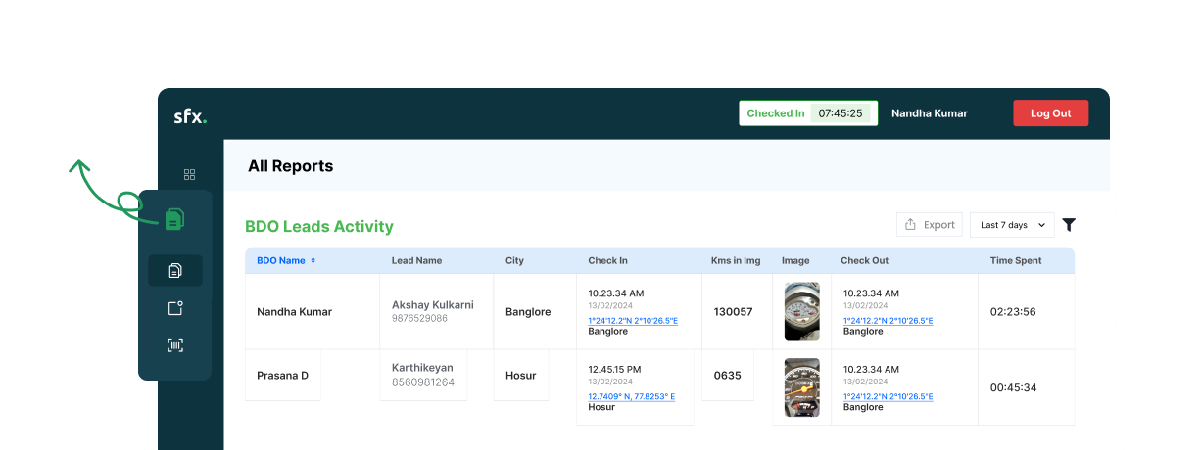Image resolution: width=1202 pixels, height=450 pixels.
Task: Click lead Akshay Kulkarni
Action: click(433, 305)
